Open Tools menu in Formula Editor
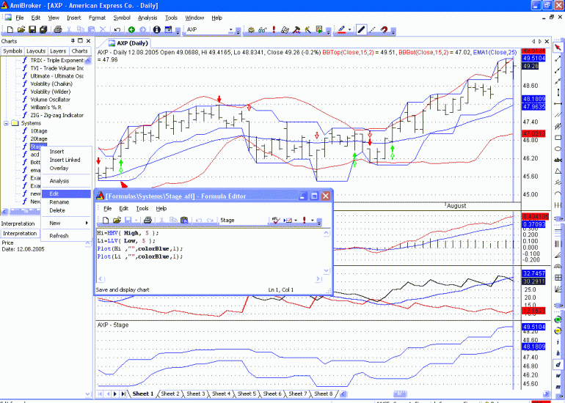The height and width of the screenshot is (403, 565). coord(142,208)
